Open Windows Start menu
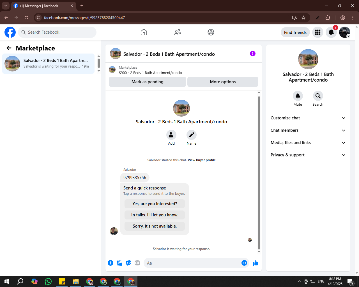The height and width of the screenshot is (287, 359). pyautogui.click(x=7, y=281)
